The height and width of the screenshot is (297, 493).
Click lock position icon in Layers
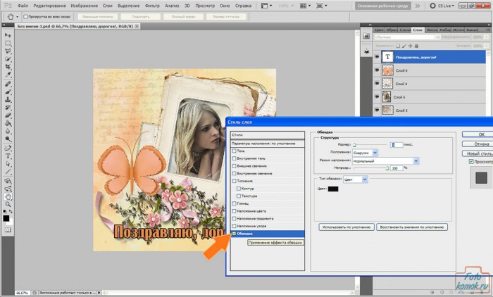(x=410, y=46)
